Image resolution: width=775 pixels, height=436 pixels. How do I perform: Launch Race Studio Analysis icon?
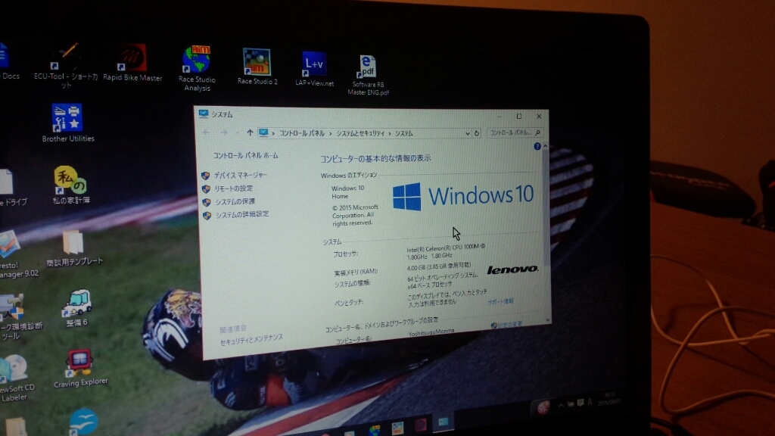pyautogui.click(x=197, y=68)
